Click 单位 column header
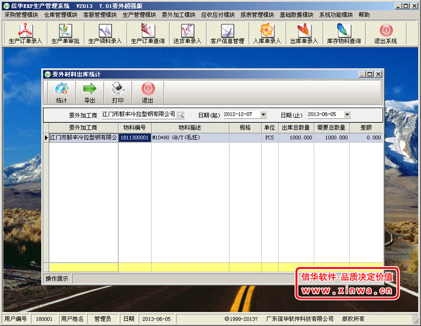421x326 pixels. [270, 128]
